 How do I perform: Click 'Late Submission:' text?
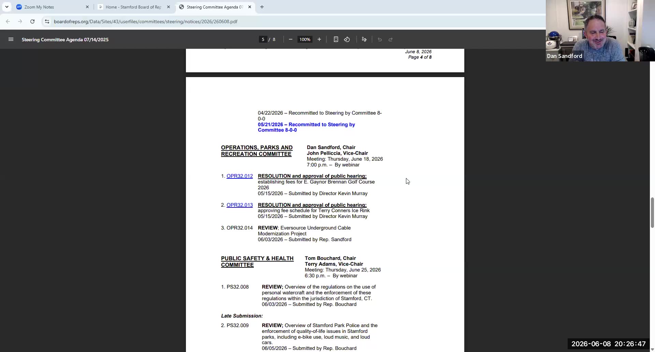pos(242,316)
